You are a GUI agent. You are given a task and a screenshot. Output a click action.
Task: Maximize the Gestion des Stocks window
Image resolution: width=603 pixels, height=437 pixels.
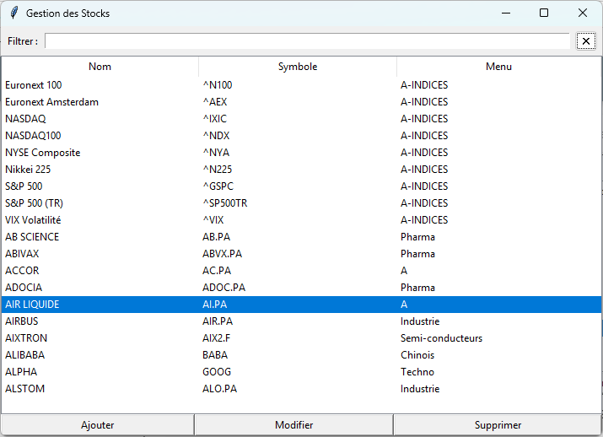(x=544, y=13)
